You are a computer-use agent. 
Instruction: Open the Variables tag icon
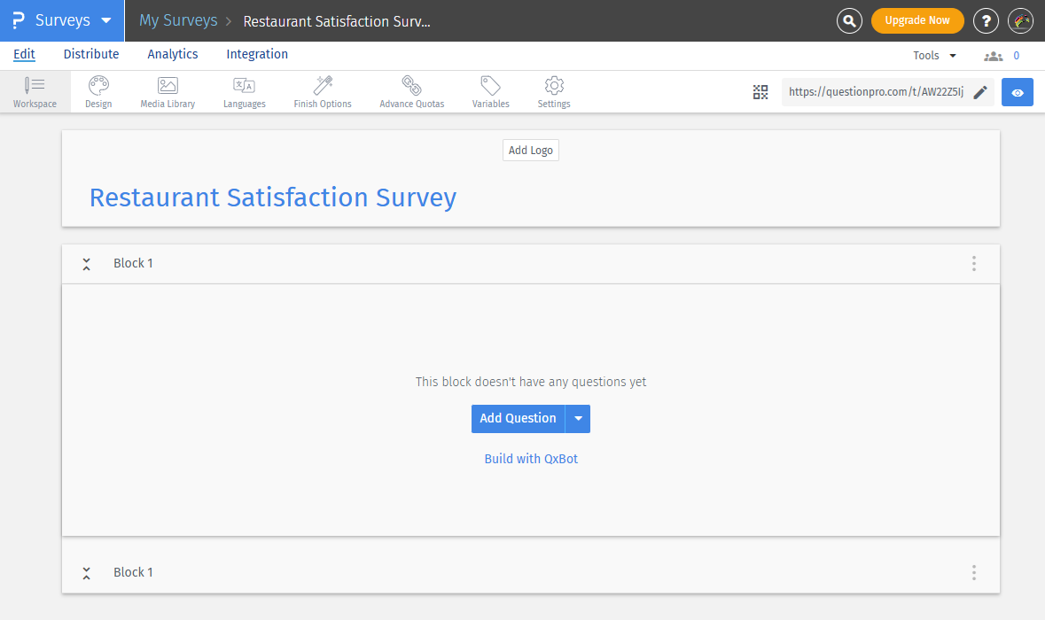(x=490, y=91)
